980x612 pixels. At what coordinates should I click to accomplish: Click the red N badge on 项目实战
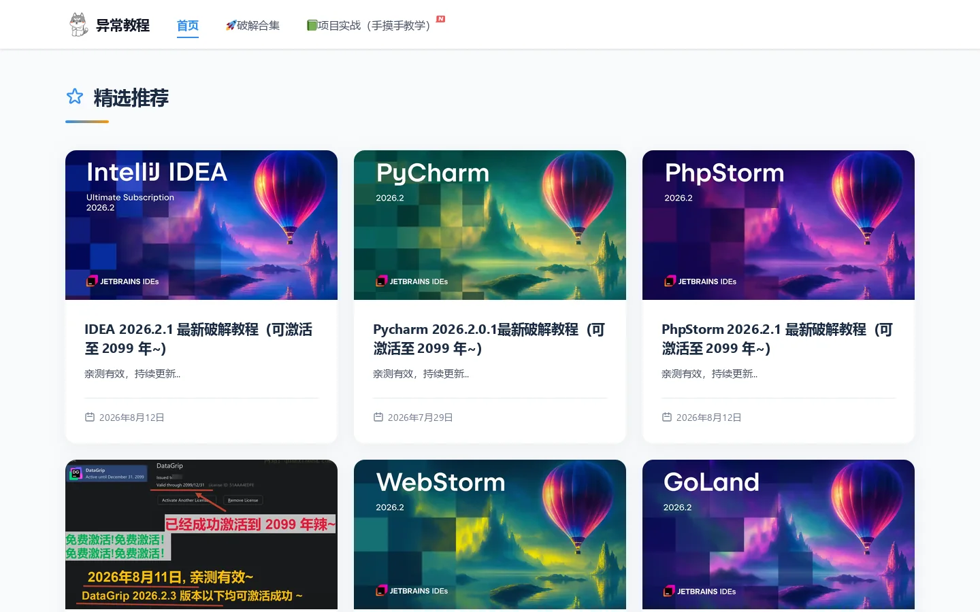(x=441, y=19)
